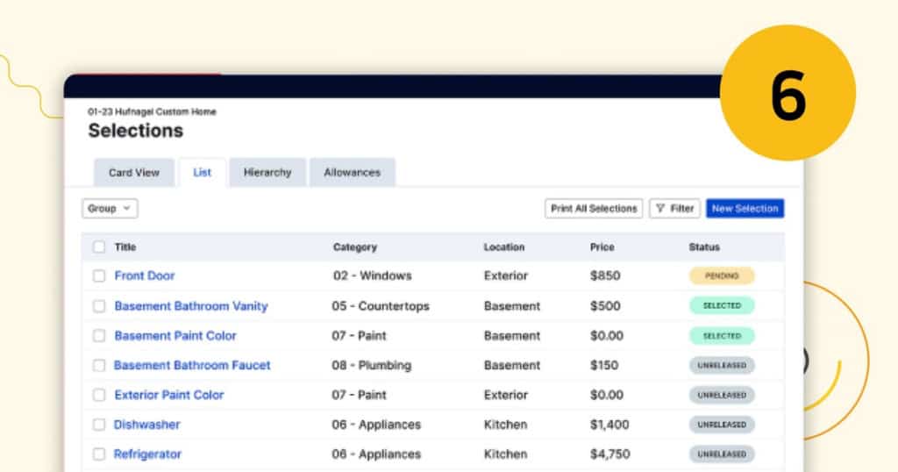The image size is (898, 472).
Task: Click Selected status badge for Basement Paint Color
Action: click(x=722, y=336)
